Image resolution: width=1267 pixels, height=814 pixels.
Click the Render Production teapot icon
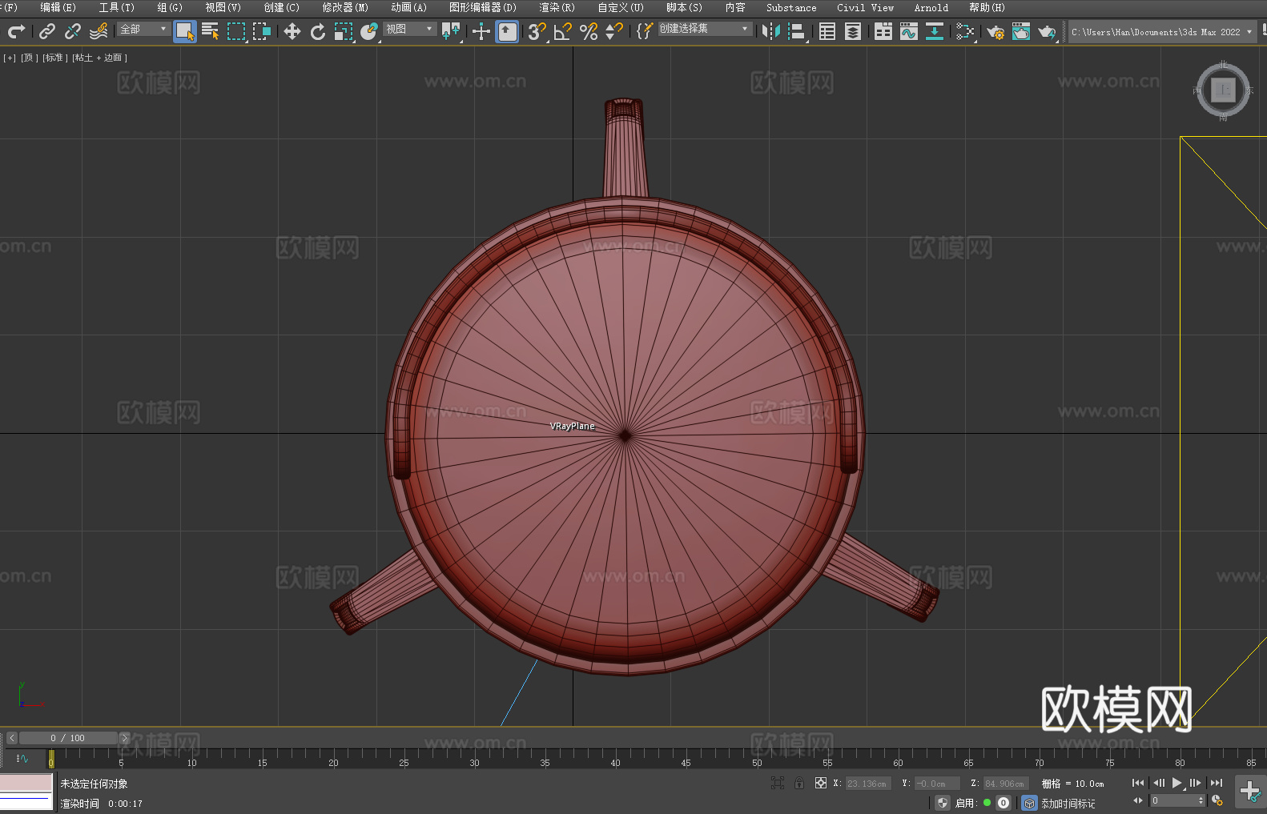(x=1047, y=31)
